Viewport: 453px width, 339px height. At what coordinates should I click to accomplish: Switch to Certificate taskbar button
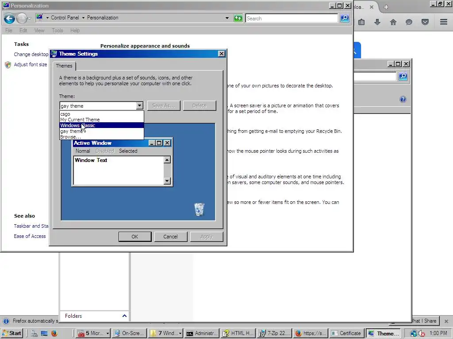(347, 333)
